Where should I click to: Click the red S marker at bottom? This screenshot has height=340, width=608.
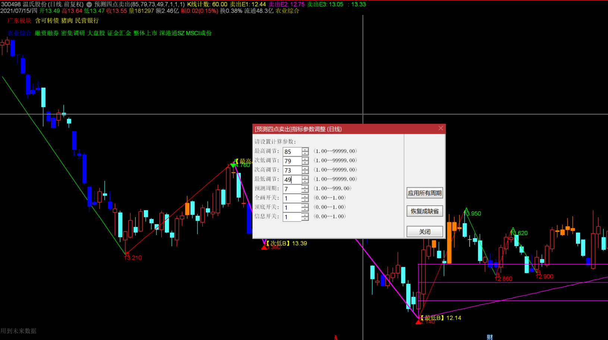[335, 337]
